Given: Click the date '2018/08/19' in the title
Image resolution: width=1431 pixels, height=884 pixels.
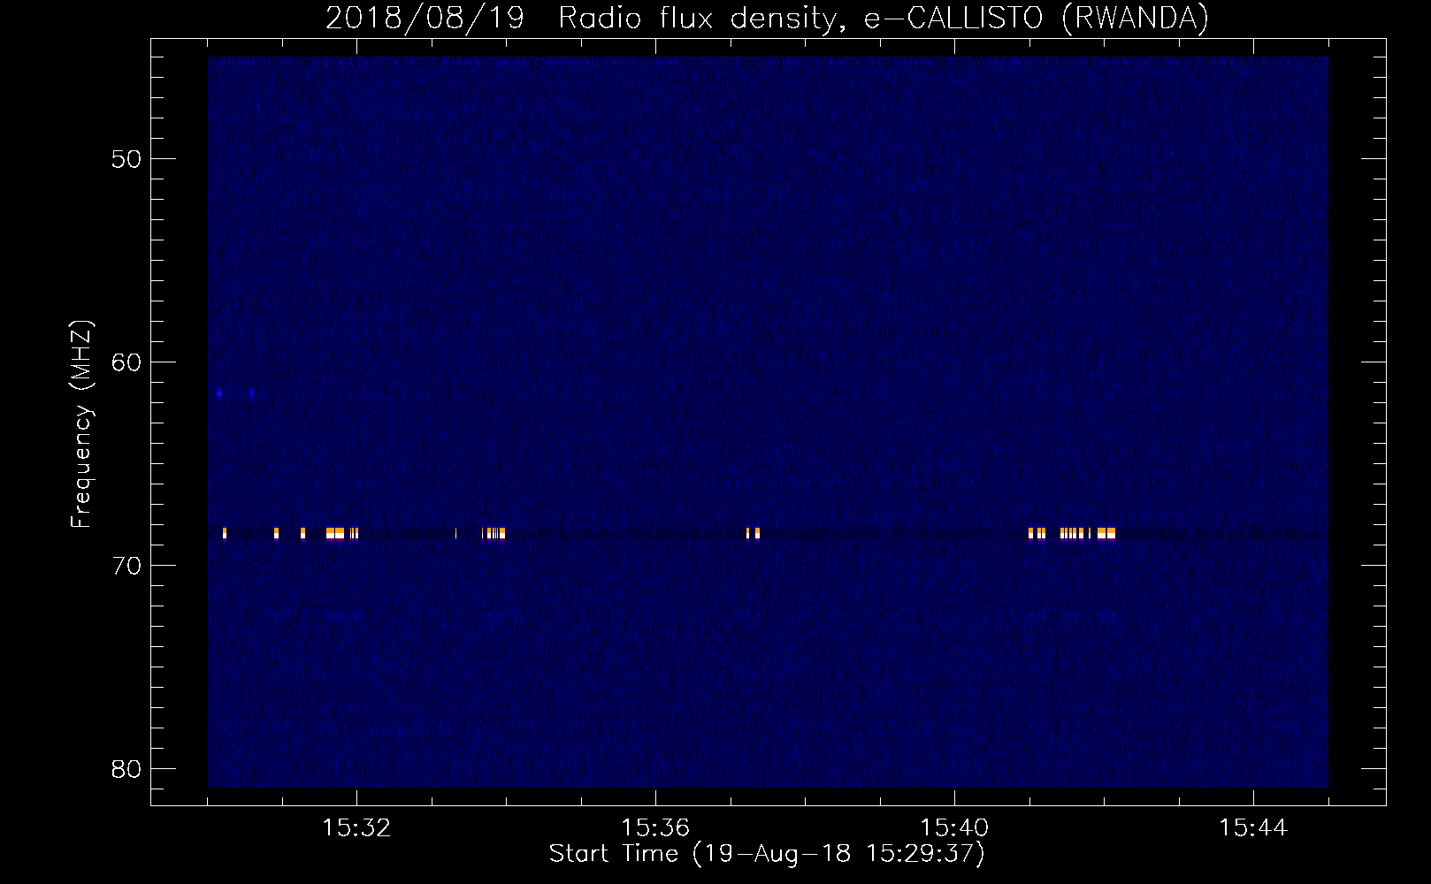Looking at the screenshot, I should point(425,18).
